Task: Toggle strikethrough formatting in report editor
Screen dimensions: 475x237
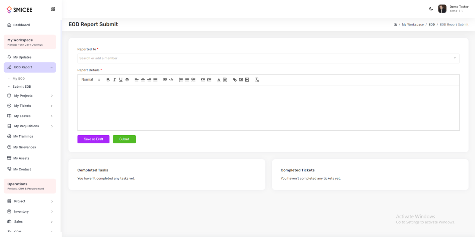Action: pos(127,80)
